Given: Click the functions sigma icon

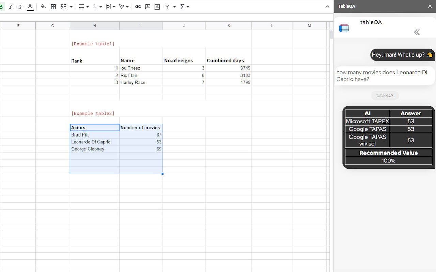Looking at the screenshot, I should pyautogui.click(x=182, y=7).
